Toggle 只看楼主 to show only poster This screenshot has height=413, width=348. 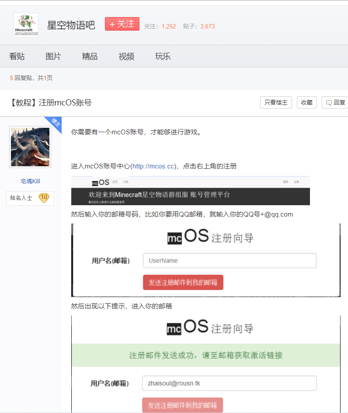point(276,102)
